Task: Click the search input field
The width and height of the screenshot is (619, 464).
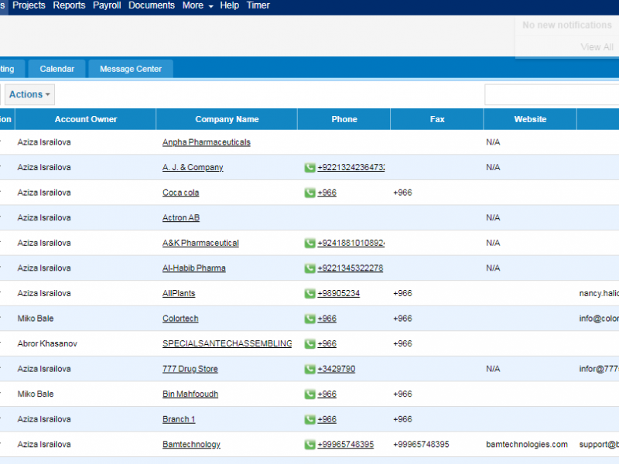Action: coord(552,94)
